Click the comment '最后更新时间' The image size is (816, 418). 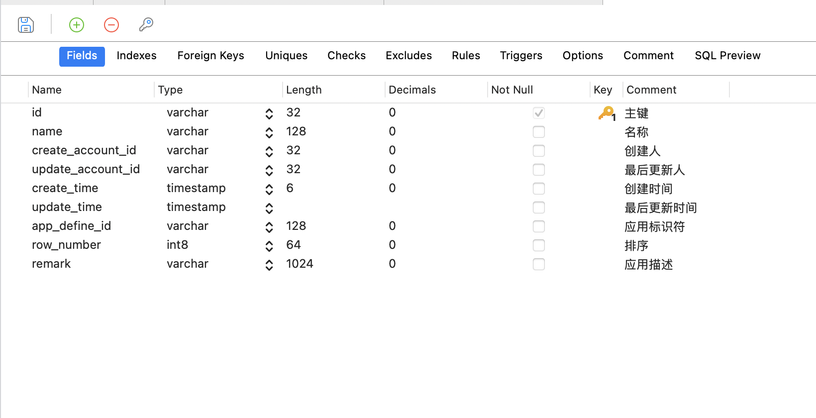point(661,208)
